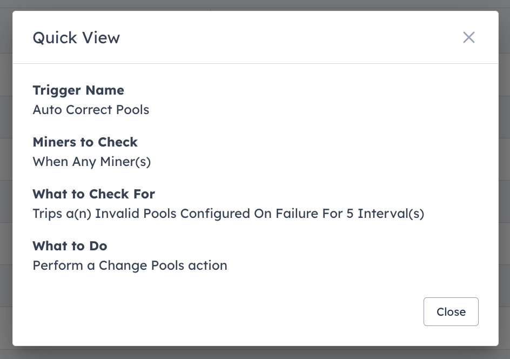Click the What to Do heading
The height and width of the screenshot is (359, 510).
pyautogui.click(x=69, y=246)
